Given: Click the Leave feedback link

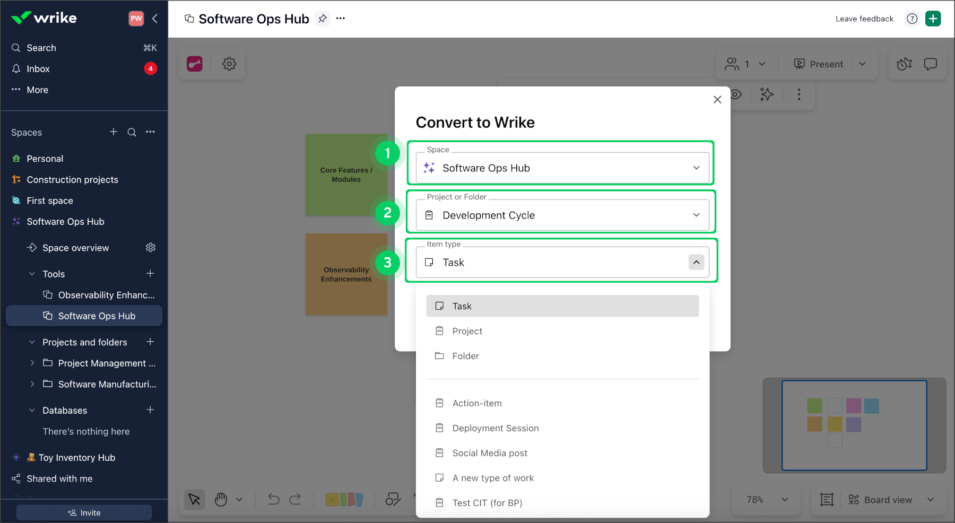Looking at the screenshot, I should [864, 19].
